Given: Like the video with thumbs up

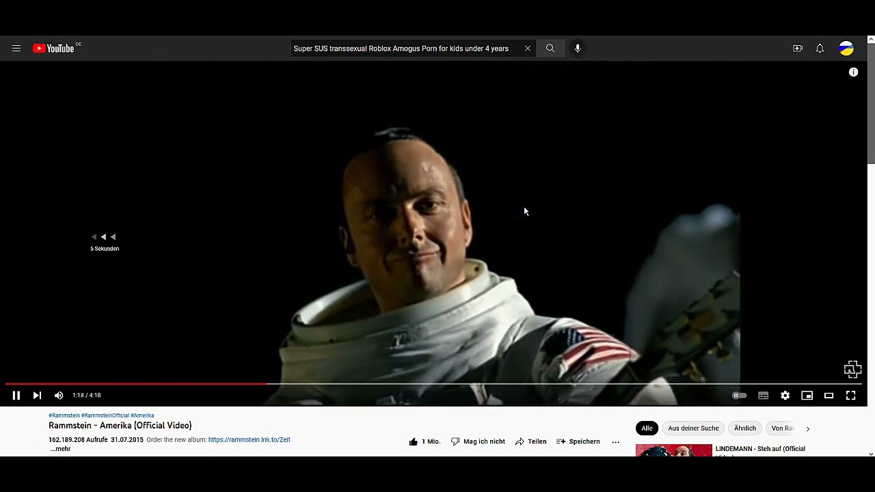Looking at the screenshot, I should pyautogui.click(x=425, y=441).
